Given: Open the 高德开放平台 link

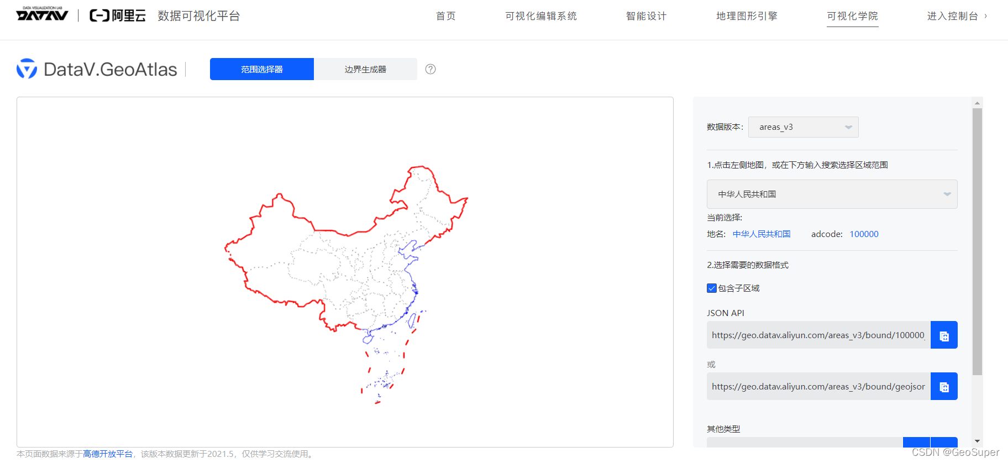Looking at the screenshot, I should point(108,454).
